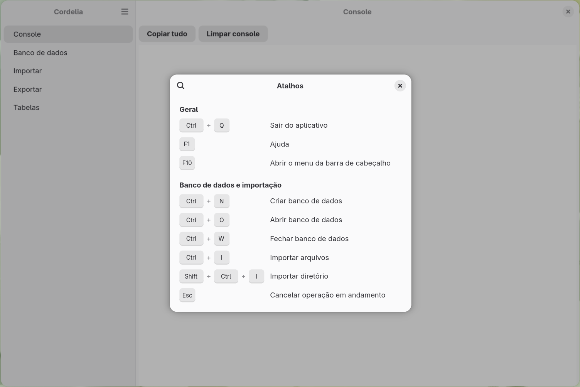Go to Importar in the sidebar

click(x=68, y=71)
